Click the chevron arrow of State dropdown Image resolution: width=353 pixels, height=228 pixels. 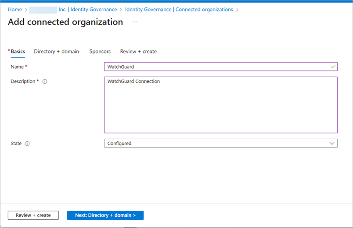332,144
